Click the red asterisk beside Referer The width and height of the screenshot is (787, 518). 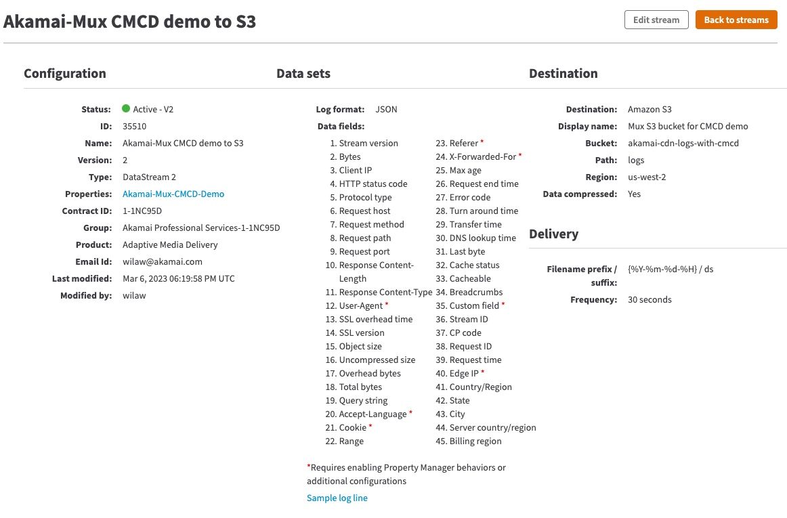click(x=482, y=142)
